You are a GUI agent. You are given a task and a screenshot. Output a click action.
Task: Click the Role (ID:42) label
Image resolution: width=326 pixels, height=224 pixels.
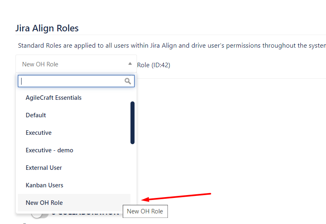click(154, 65)
